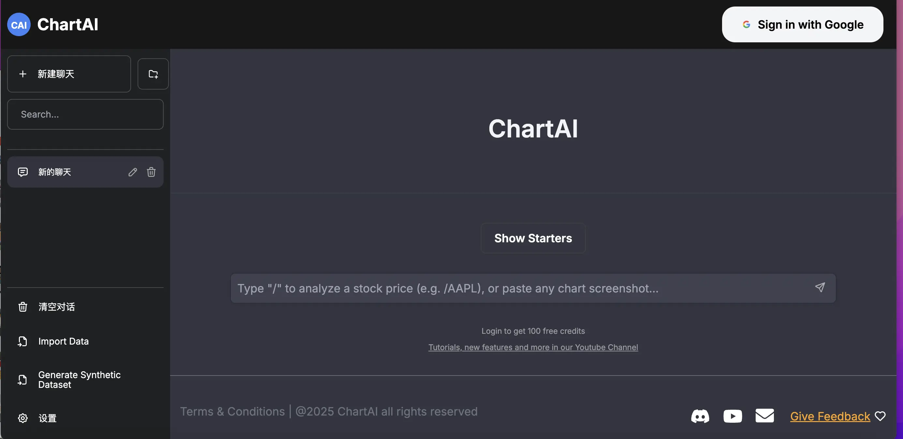903x439 pixels.
Task: Select the 新的聊天 conversation
Action: coord(70,172)
